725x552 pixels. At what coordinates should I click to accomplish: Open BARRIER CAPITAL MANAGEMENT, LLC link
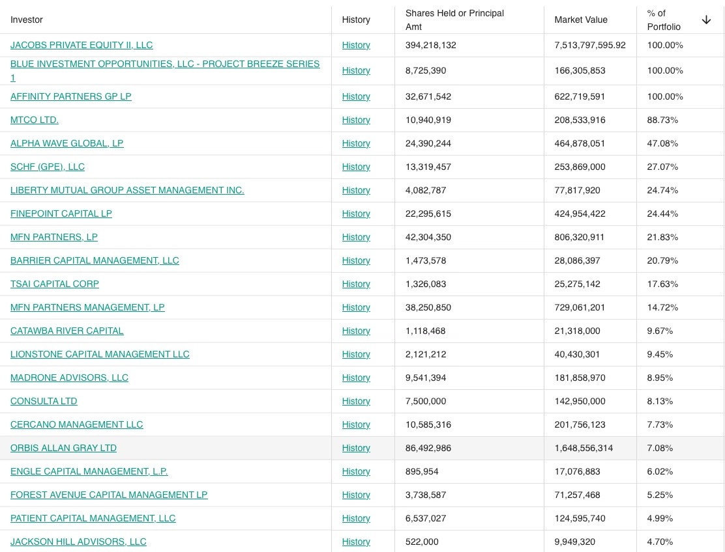[95, 261]
